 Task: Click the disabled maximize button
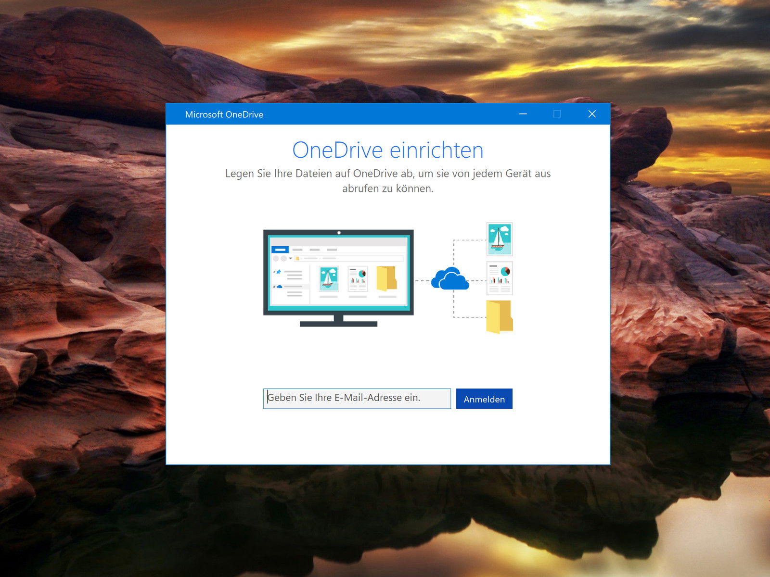557,114
